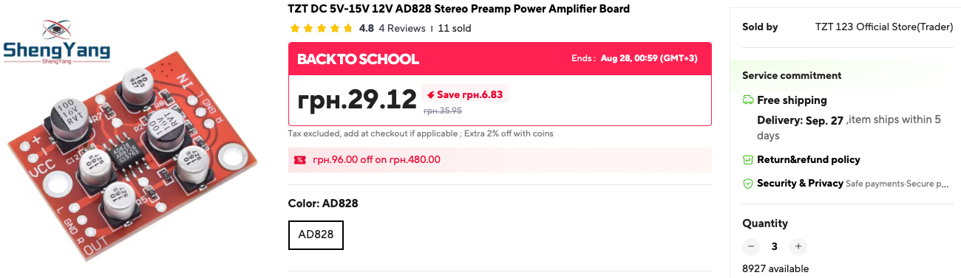The height and width of the screenshot is (278, 961).
Task: Open the грн.96.00 off on грн.480.00 offer
Action: (x=376, y=160)
